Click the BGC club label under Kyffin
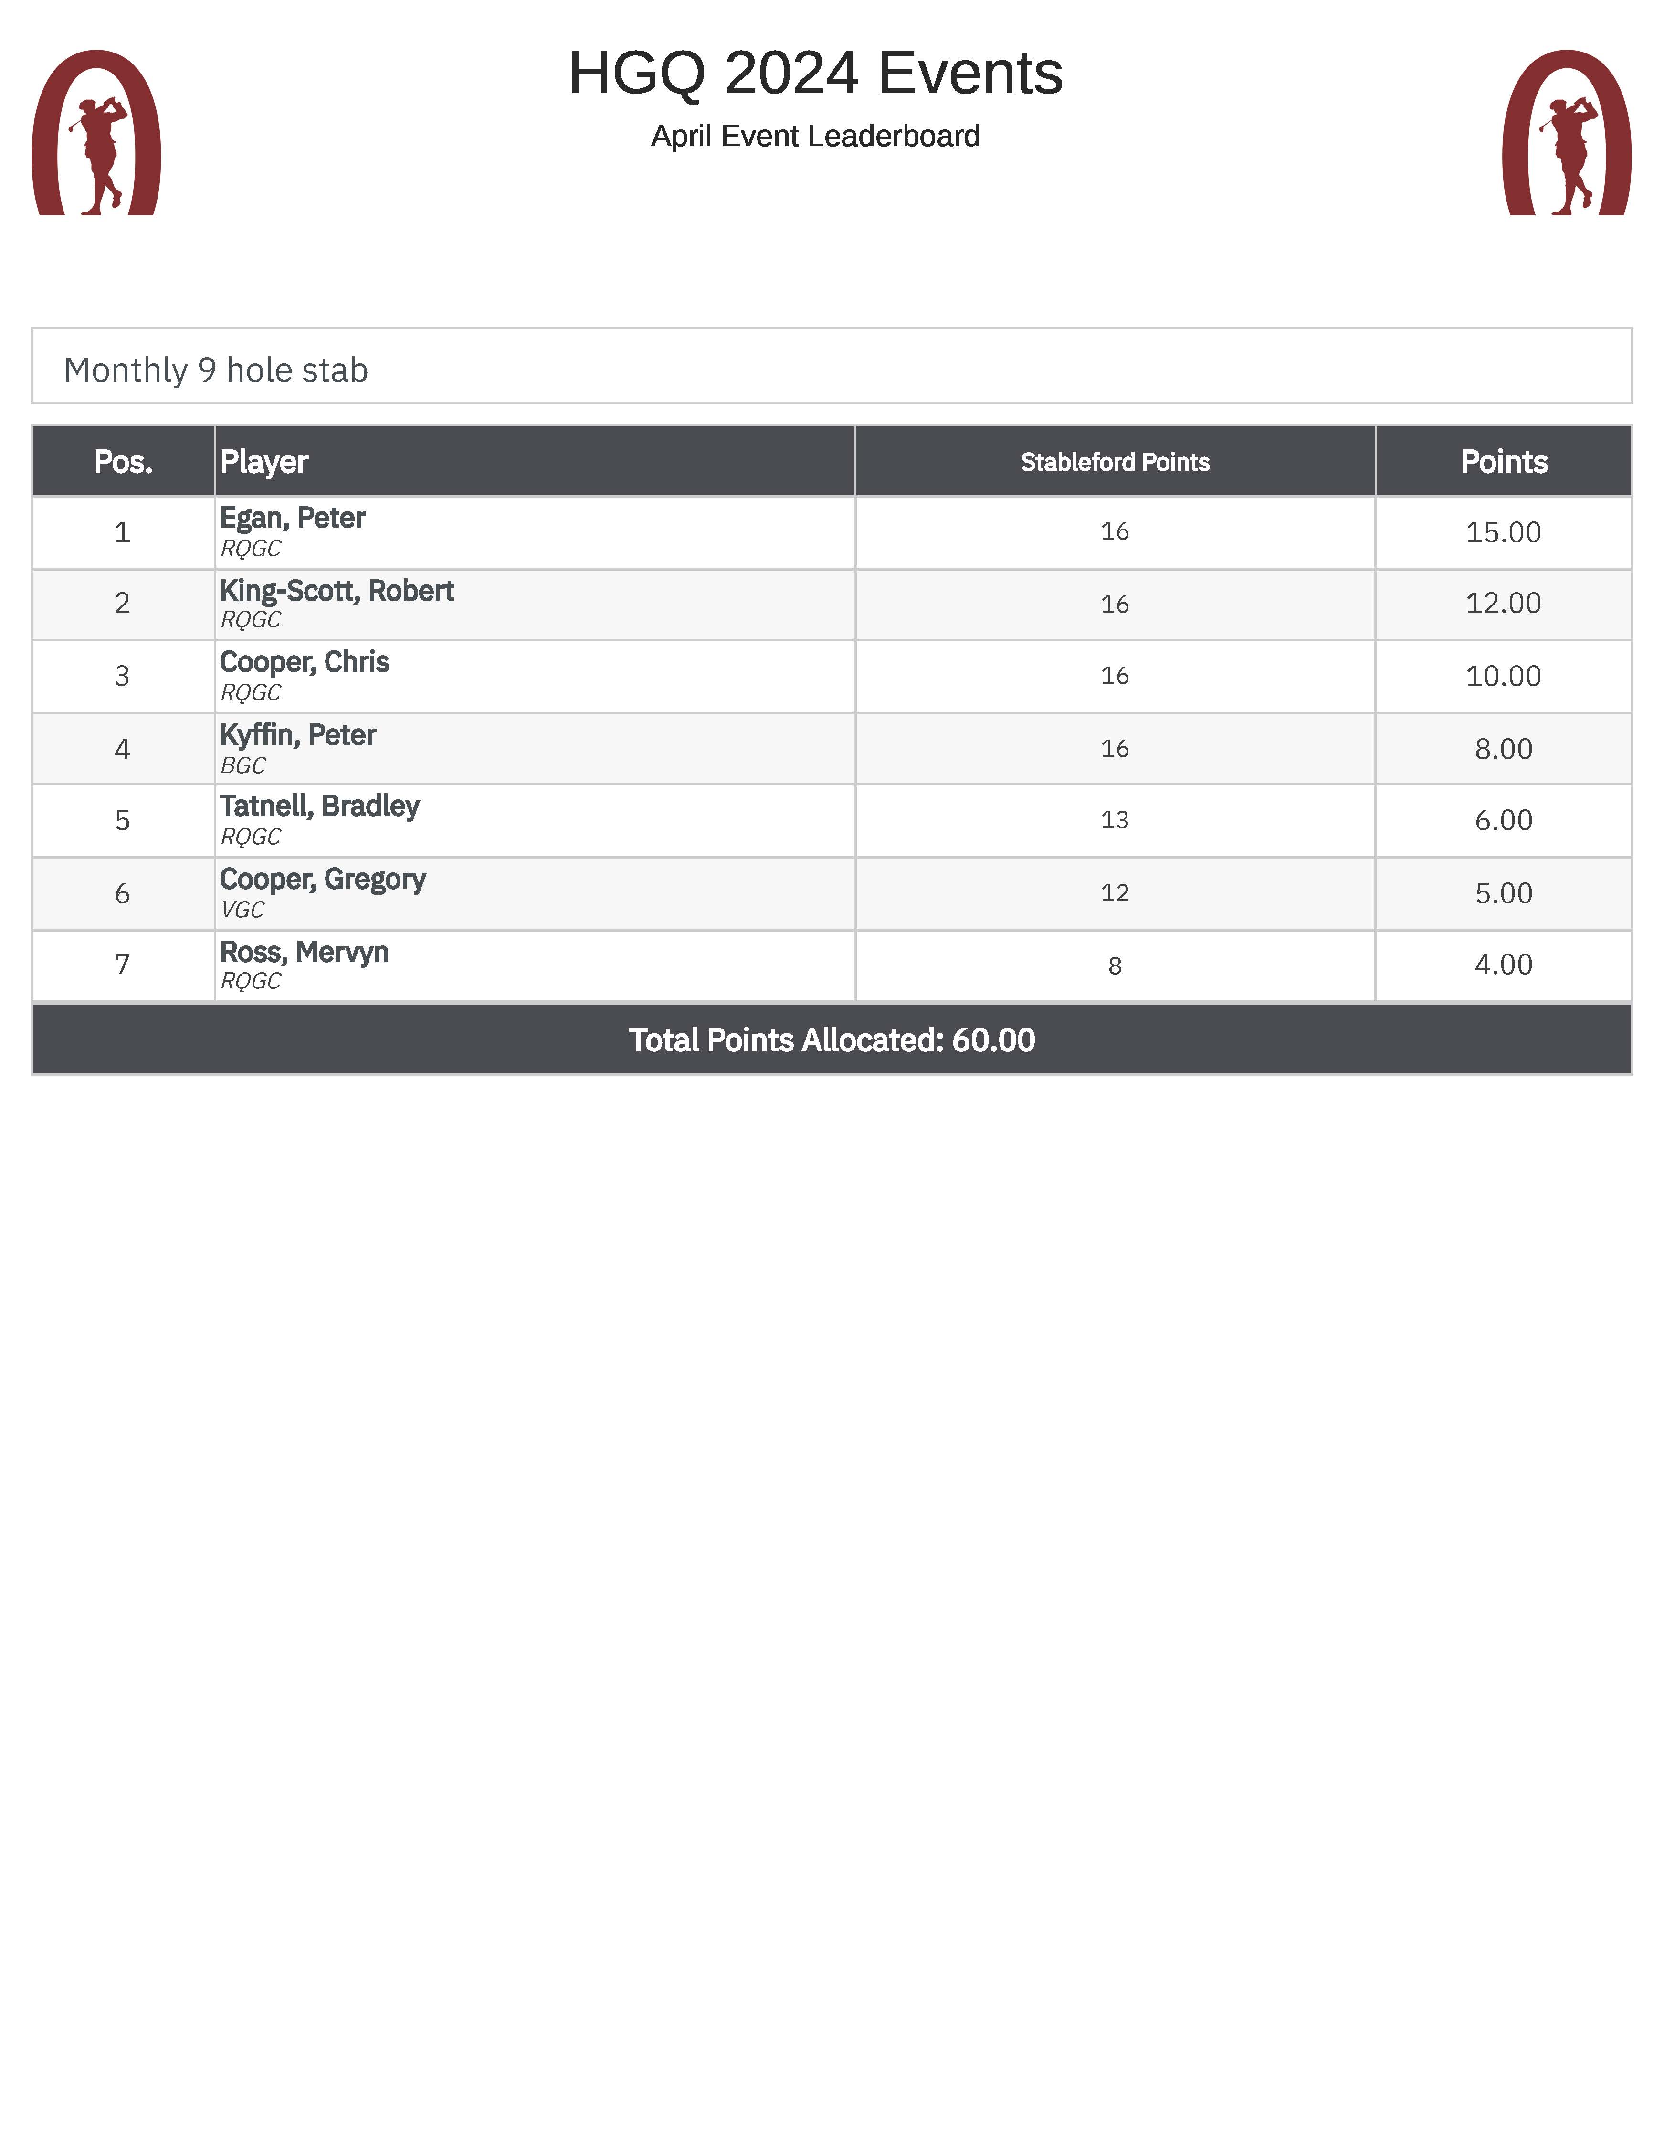This screenshot has height=2143, width=1664. click(242, 765)
